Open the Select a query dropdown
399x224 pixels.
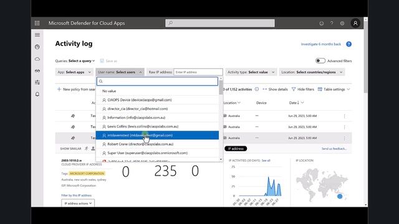[82, 61]
